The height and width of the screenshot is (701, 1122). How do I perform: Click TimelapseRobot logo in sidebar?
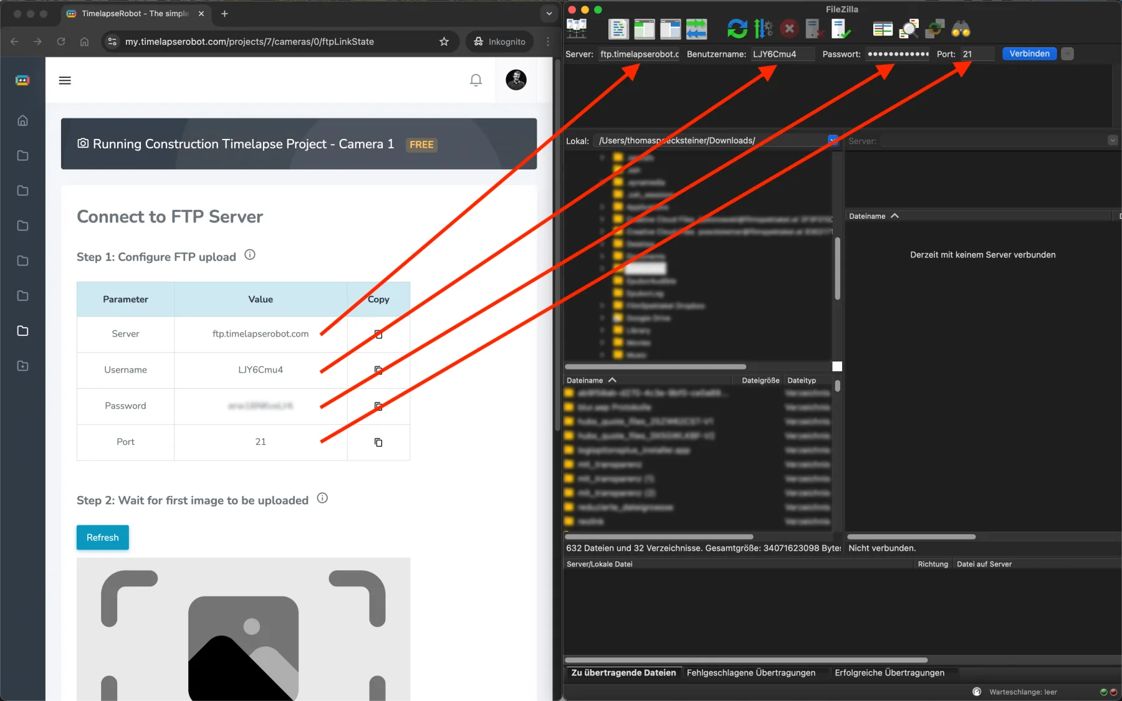point(22,80)
